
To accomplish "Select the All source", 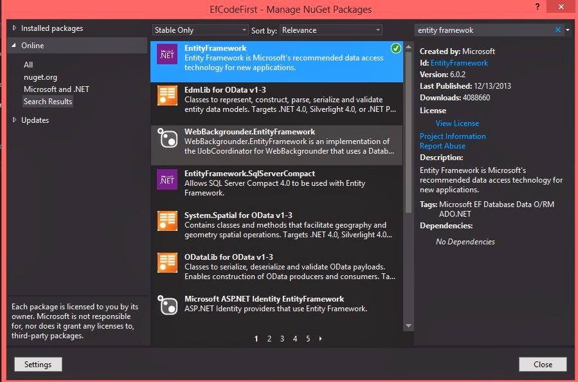I will [28, 64].
